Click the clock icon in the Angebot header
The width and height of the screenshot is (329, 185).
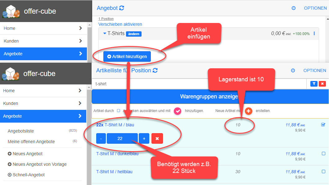pos(294,8)
